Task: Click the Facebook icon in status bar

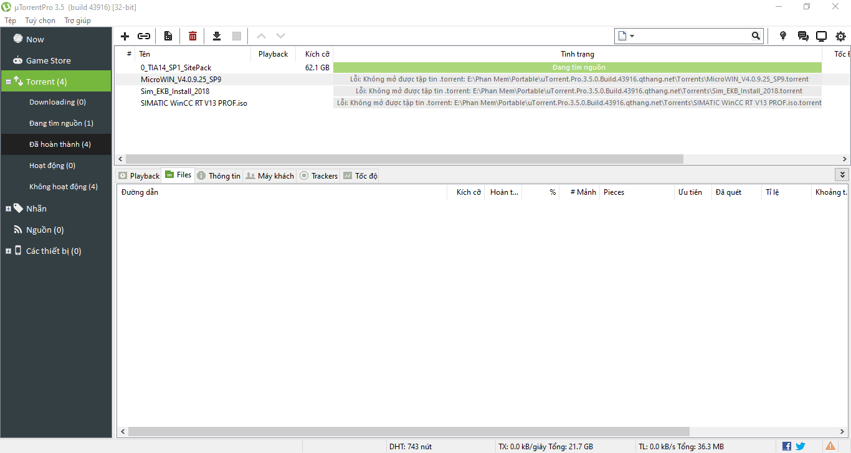Action: pos(787,446)
